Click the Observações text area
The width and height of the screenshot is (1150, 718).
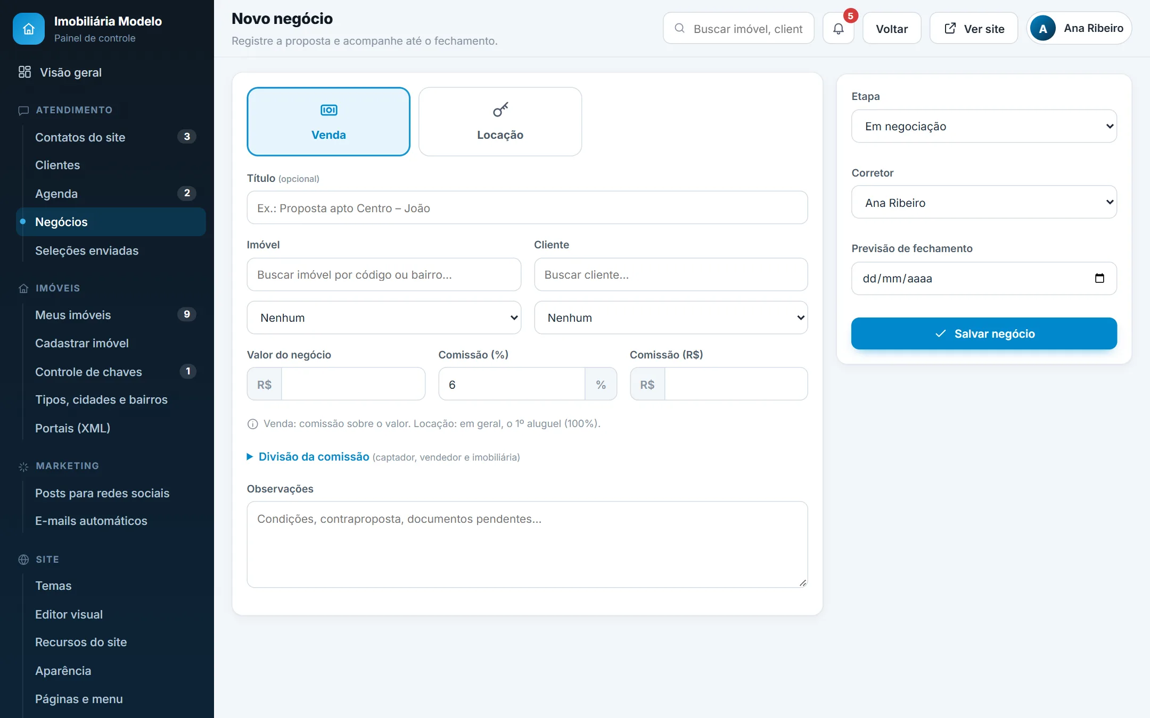coord(527,544)
